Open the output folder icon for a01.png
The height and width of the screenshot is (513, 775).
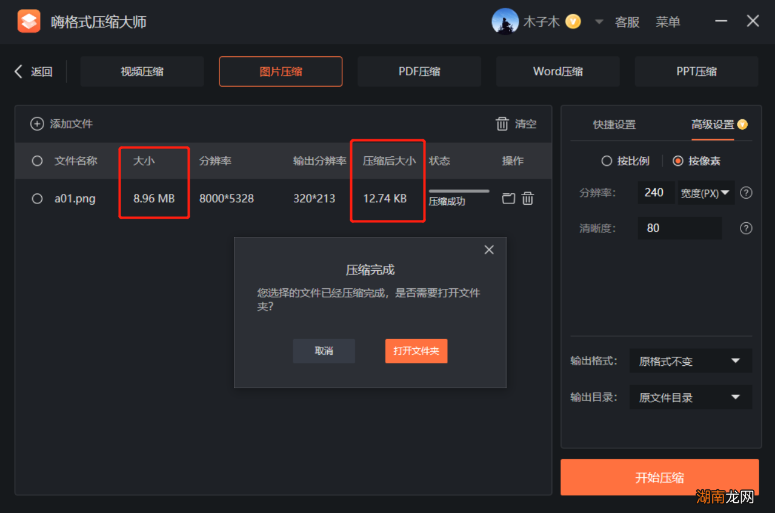508,198
